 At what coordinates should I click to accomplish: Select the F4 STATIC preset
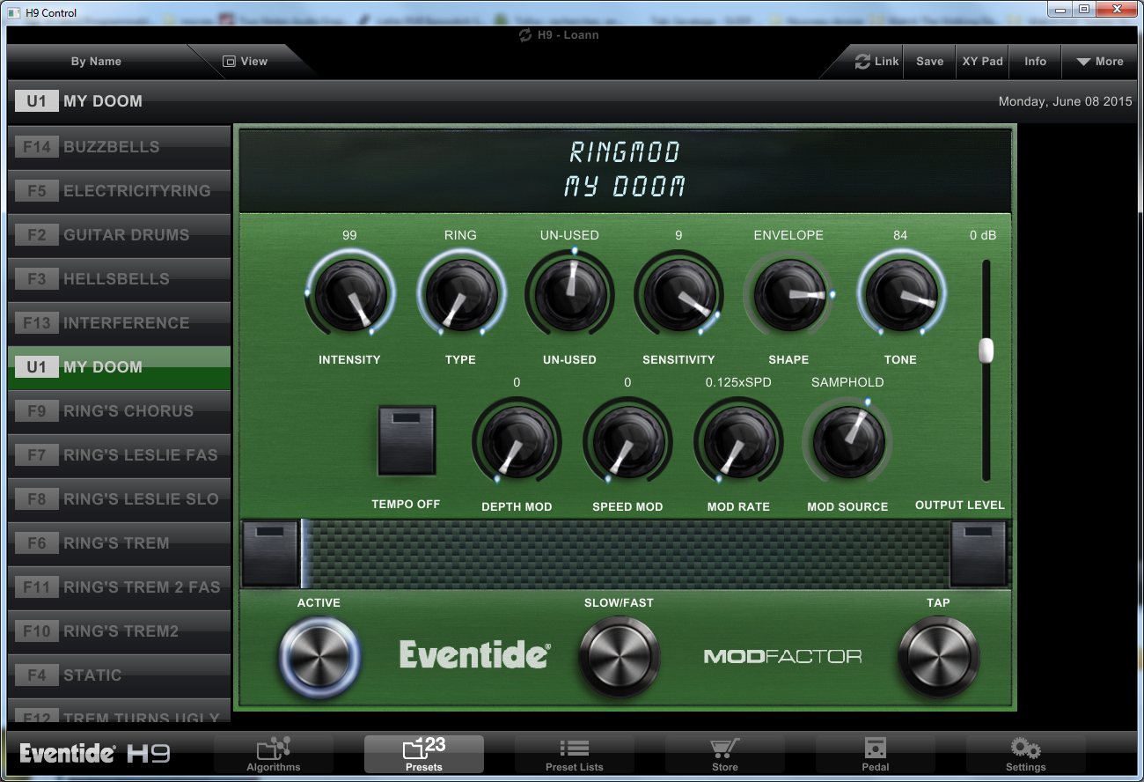[x=119, y=675]
